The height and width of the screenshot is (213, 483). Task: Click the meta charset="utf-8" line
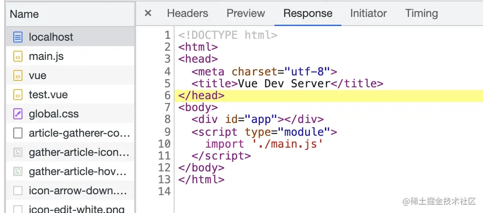point(264,71)
